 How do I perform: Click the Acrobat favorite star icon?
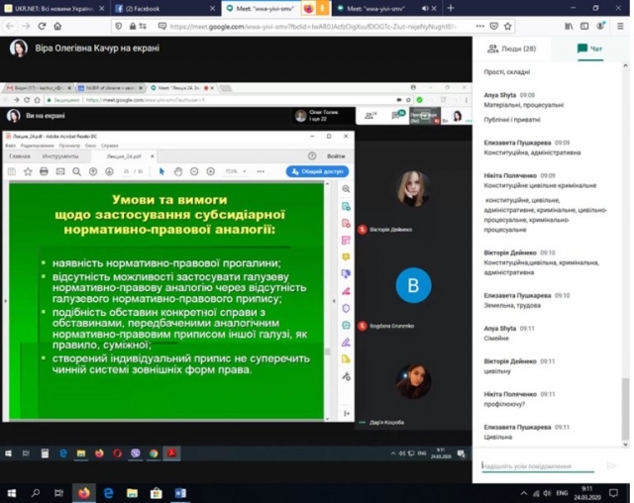pos(28,171)
